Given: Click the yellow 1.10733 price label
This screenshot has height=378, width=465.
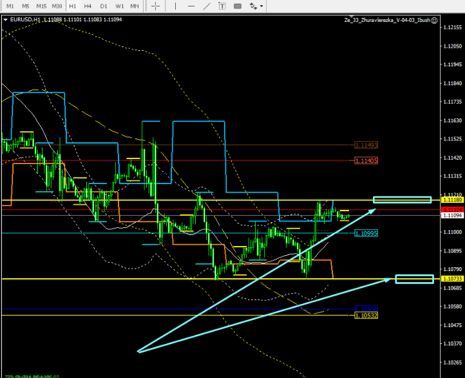Looking at the screenshot, I should point(451,278).
